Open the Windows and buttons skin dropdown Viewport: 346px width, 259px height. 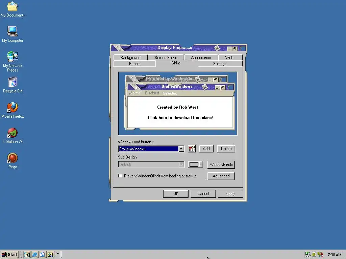pos(181,149)
